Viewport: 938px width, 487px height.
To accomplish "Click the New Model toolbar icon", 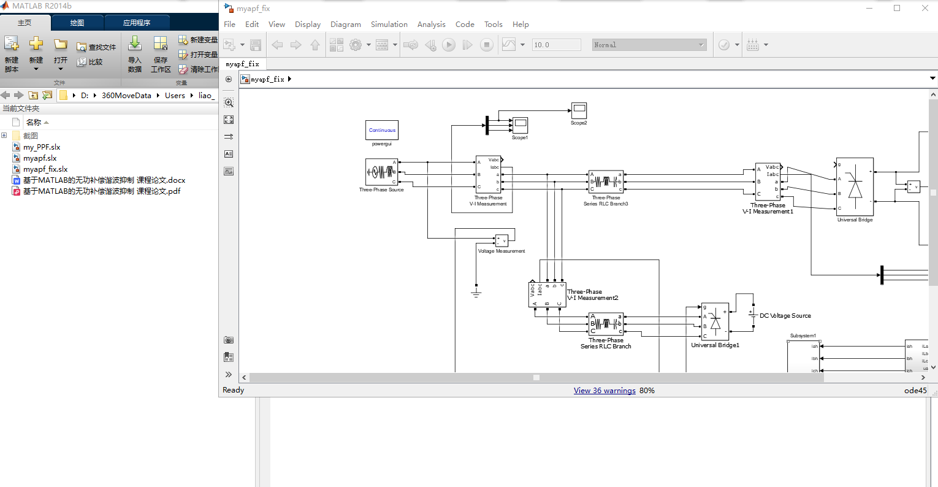I will coord(229,45).
